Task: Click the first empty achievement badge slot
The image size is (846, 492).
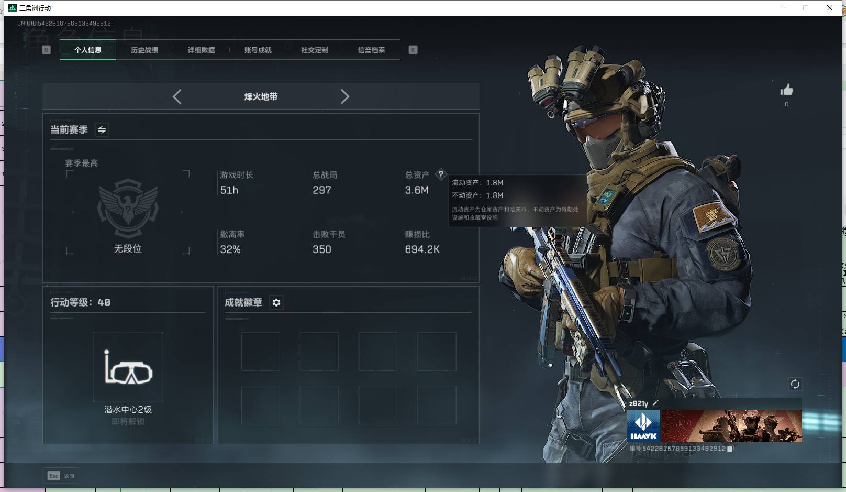Action: click(x=260, y=352)
